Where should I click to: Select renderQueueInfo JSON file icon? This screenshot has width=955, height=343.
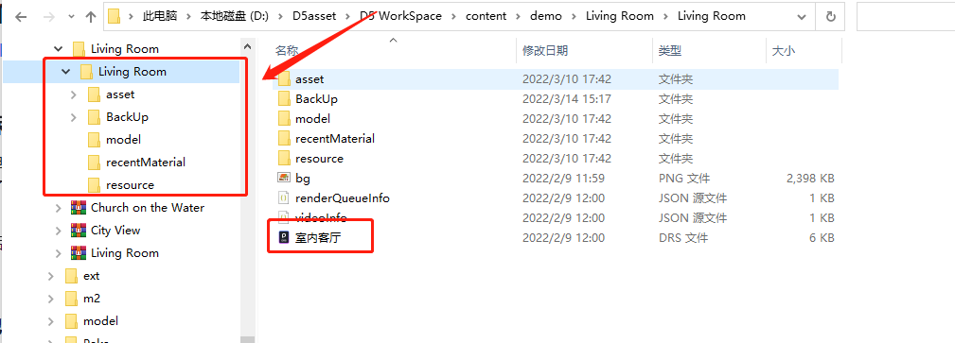point(284,198)
